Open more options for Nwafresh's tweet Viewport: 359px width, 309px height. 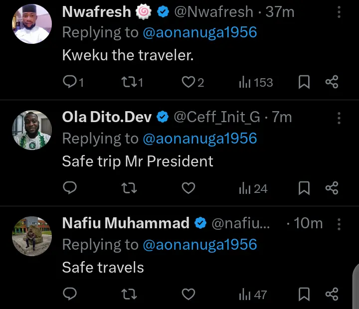point(339,12)
